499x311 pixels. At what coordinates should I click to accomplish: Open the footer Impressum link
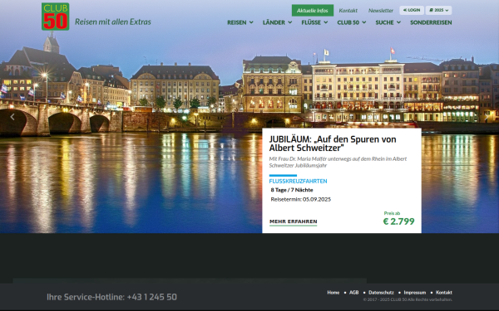tap(415, 293)
